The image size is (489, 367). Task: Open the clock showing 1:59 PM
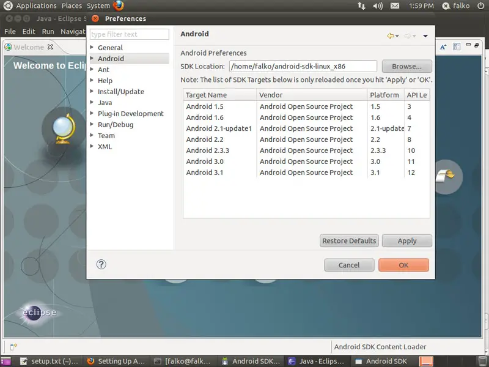click(x=421, y=6)
